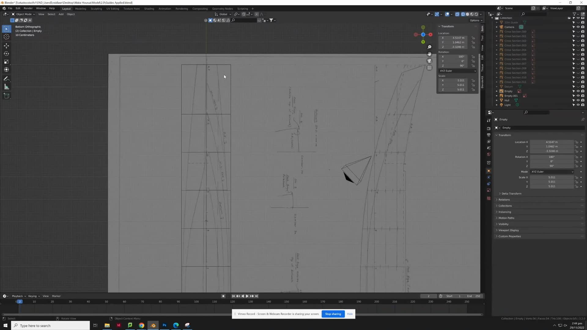Switch to the Shading workspace tab
This screenshot has width=587, height=330.
[x=149, y=9]
